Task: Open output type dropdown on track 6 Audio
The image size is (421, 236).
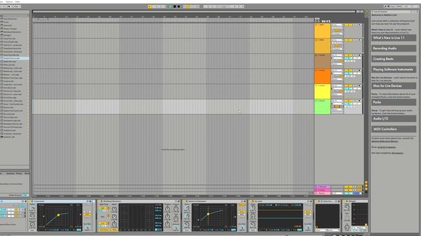Action: (x=337, y=109)
